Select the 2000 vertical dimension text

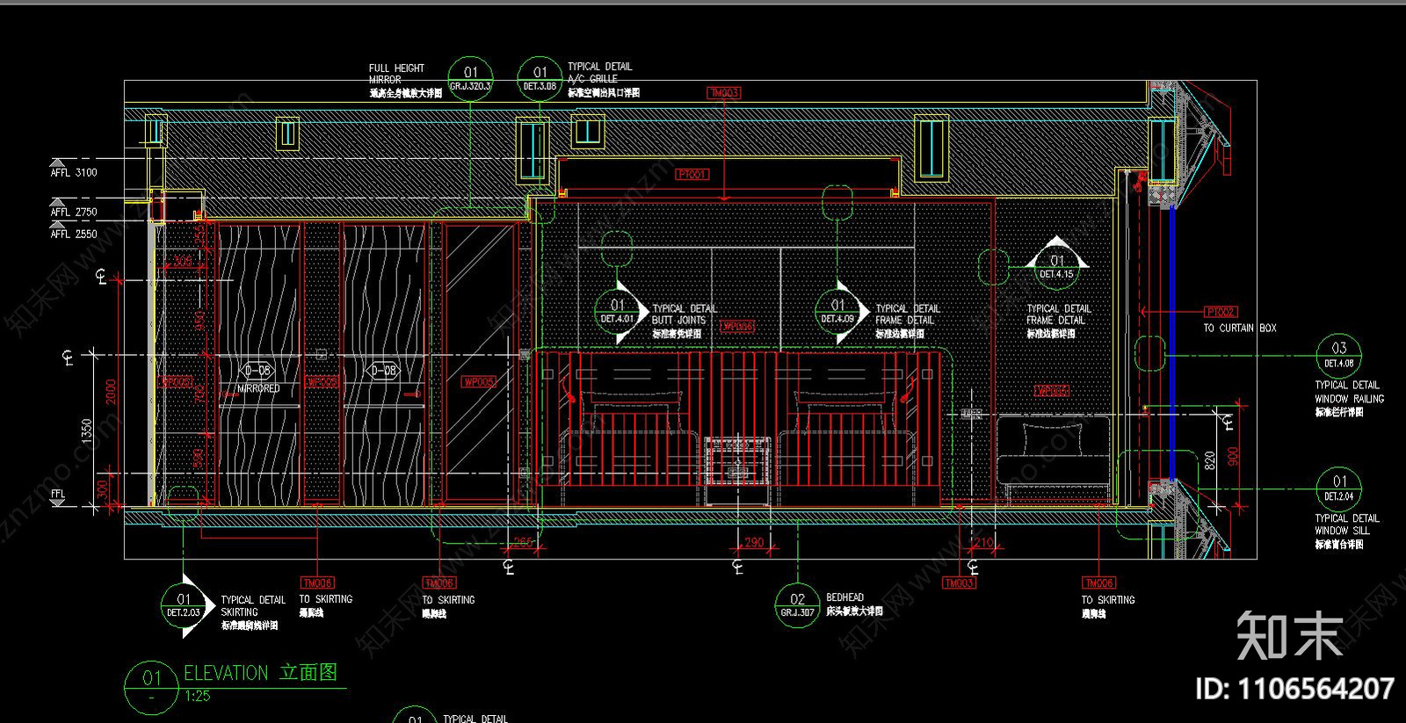[111, 392]
